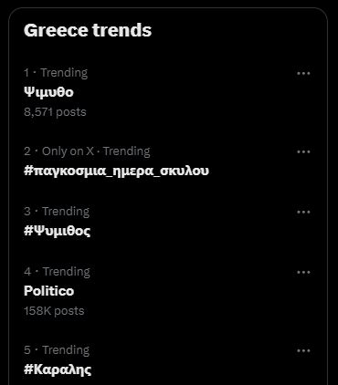Click 'Trending' text after Only on X

coord(127,151)
